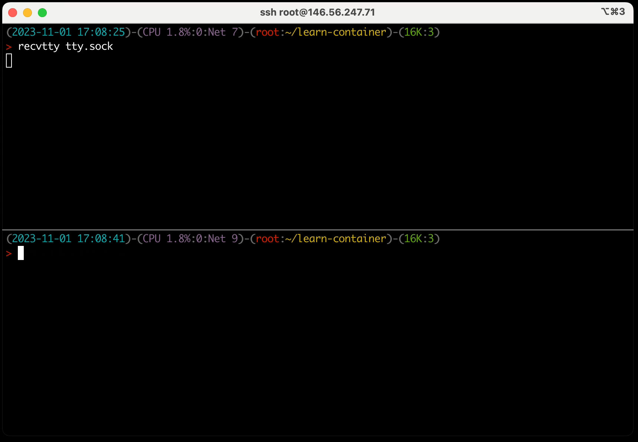
Task: Click 'root' username in top pane prompt
Action: coord(267,32)
